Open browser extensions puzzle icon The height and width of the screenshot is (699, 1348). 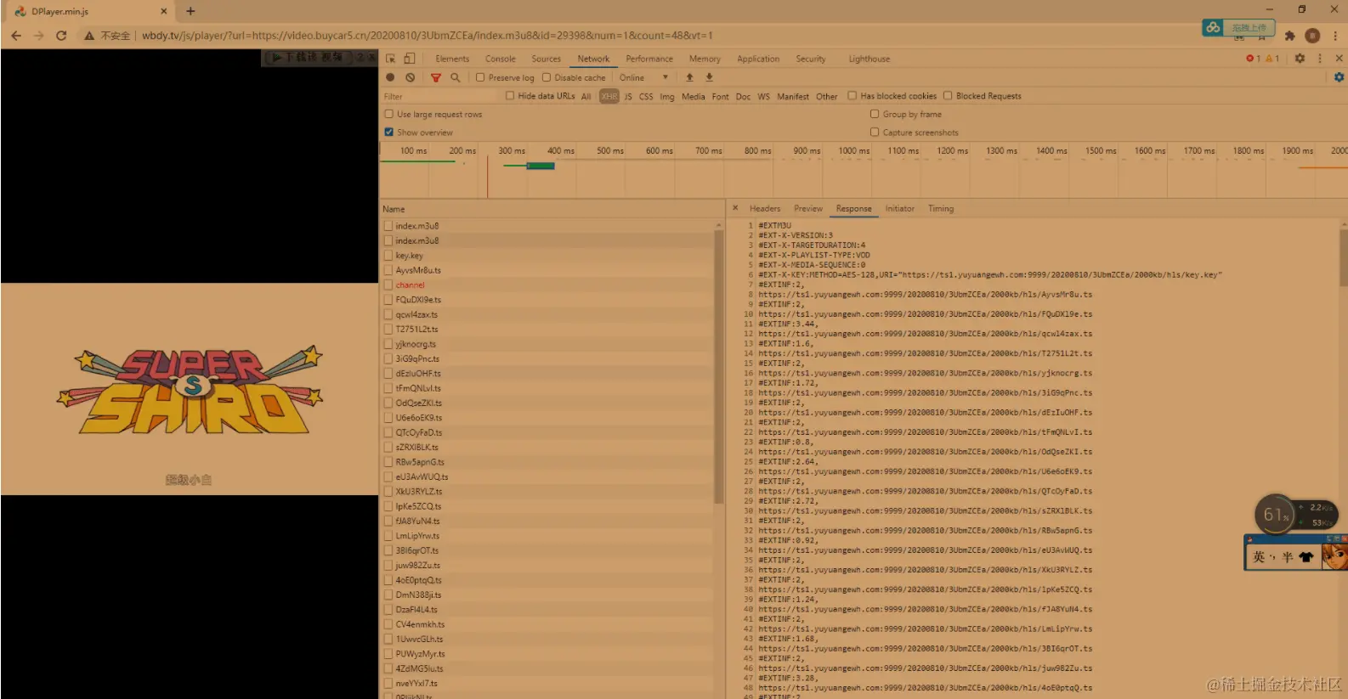pos(1289,36)
